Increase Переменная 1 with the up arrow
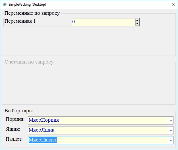The height and width of the screenshot is (150, 178). 137,20
